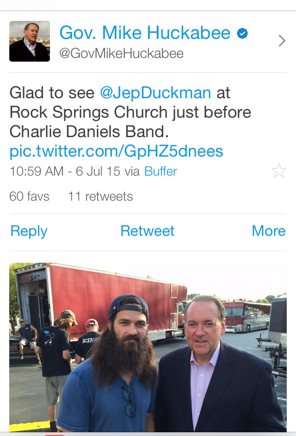
Task: Open the @JepDuckman mention
Action: [155, 93]
